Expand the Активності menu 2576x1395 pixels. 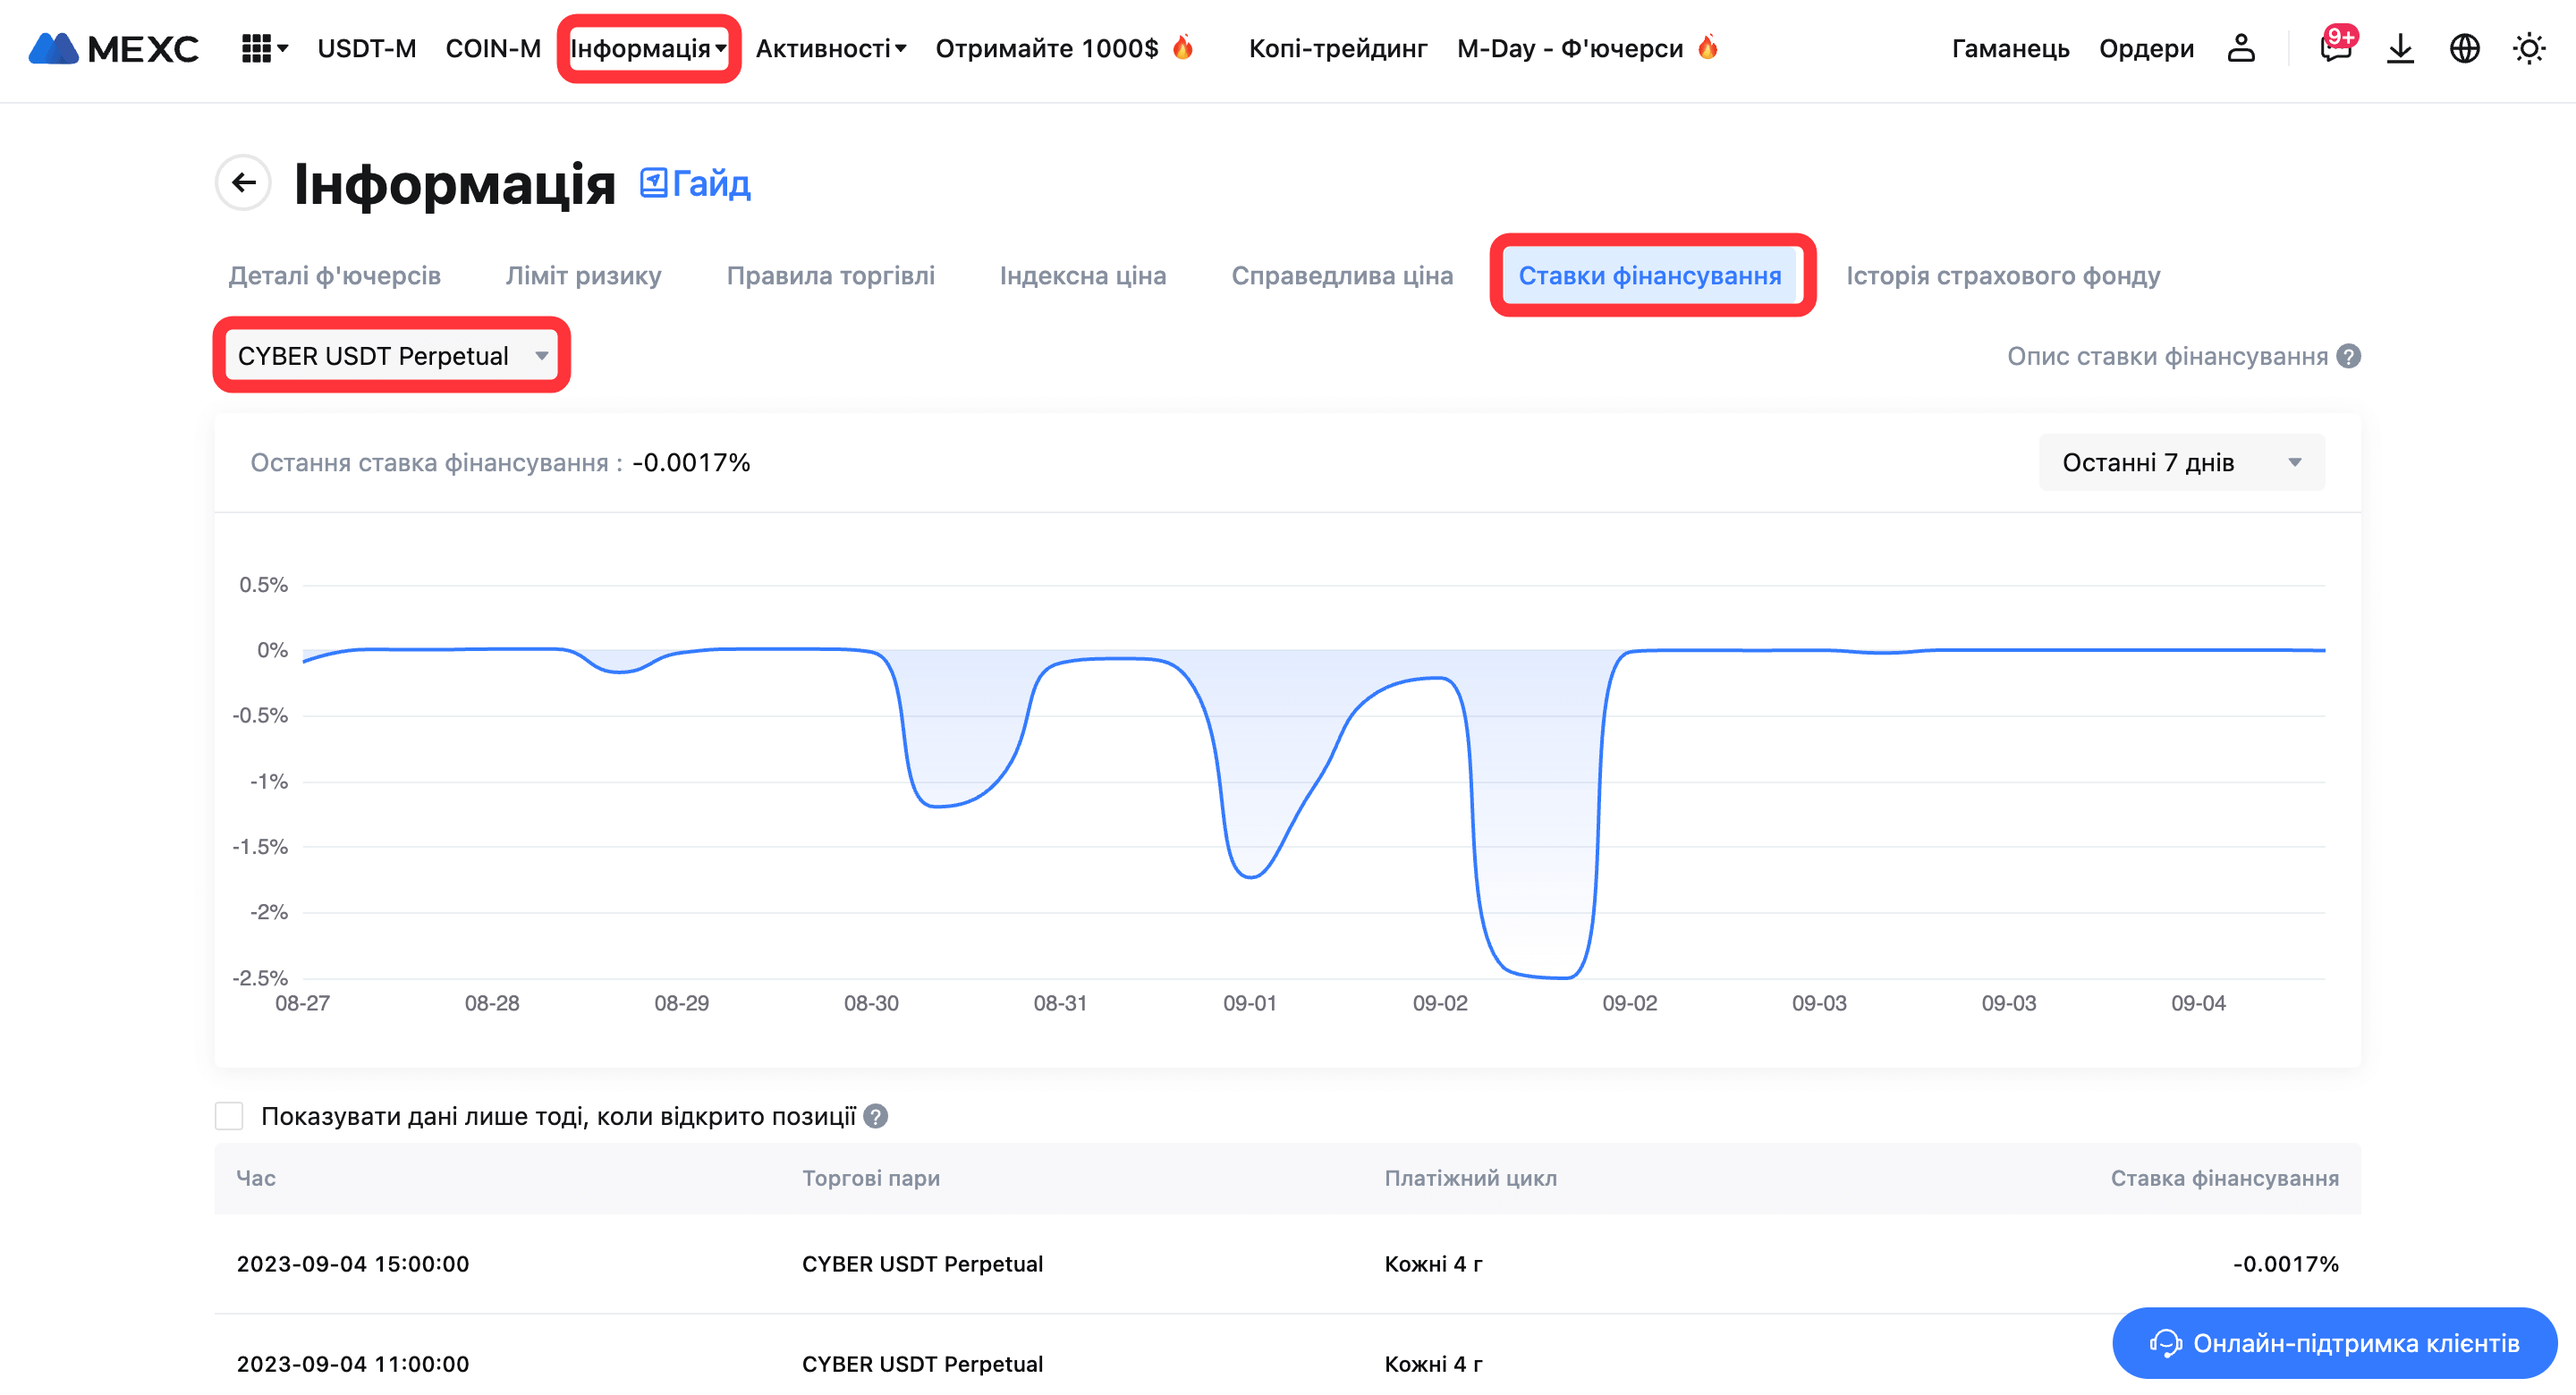point(830,48)
